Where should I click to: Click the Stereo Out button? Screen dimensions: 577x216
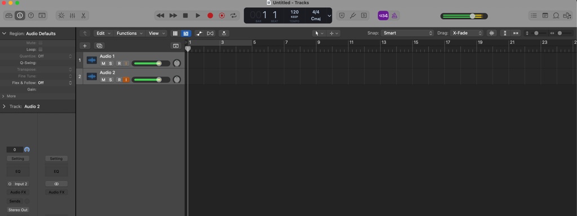pos(18,210)
